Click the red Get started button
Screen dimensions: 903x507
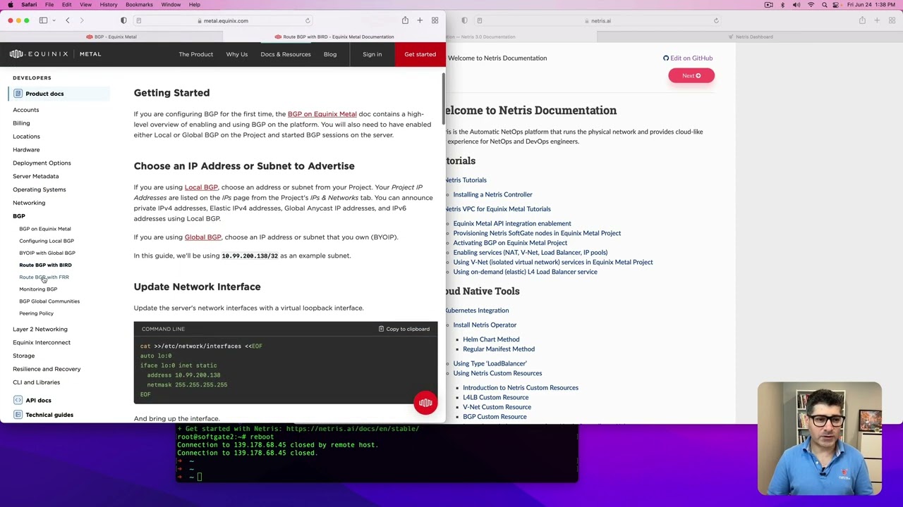point(420,54)
